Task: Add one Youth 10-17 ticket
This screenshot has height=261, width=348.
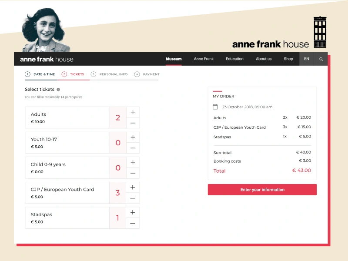Action: click(x=133, y=137)
